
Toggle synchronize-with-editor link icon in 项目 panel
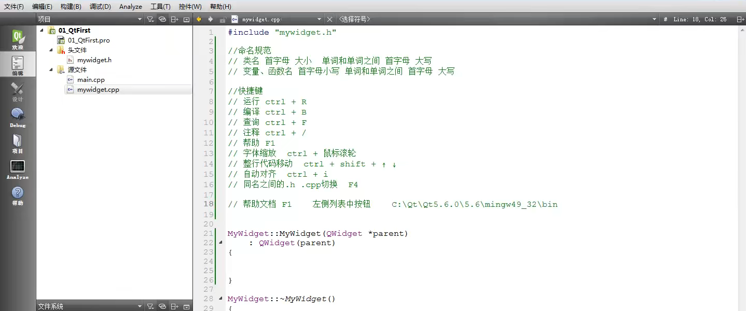click(x=162, y=19)
